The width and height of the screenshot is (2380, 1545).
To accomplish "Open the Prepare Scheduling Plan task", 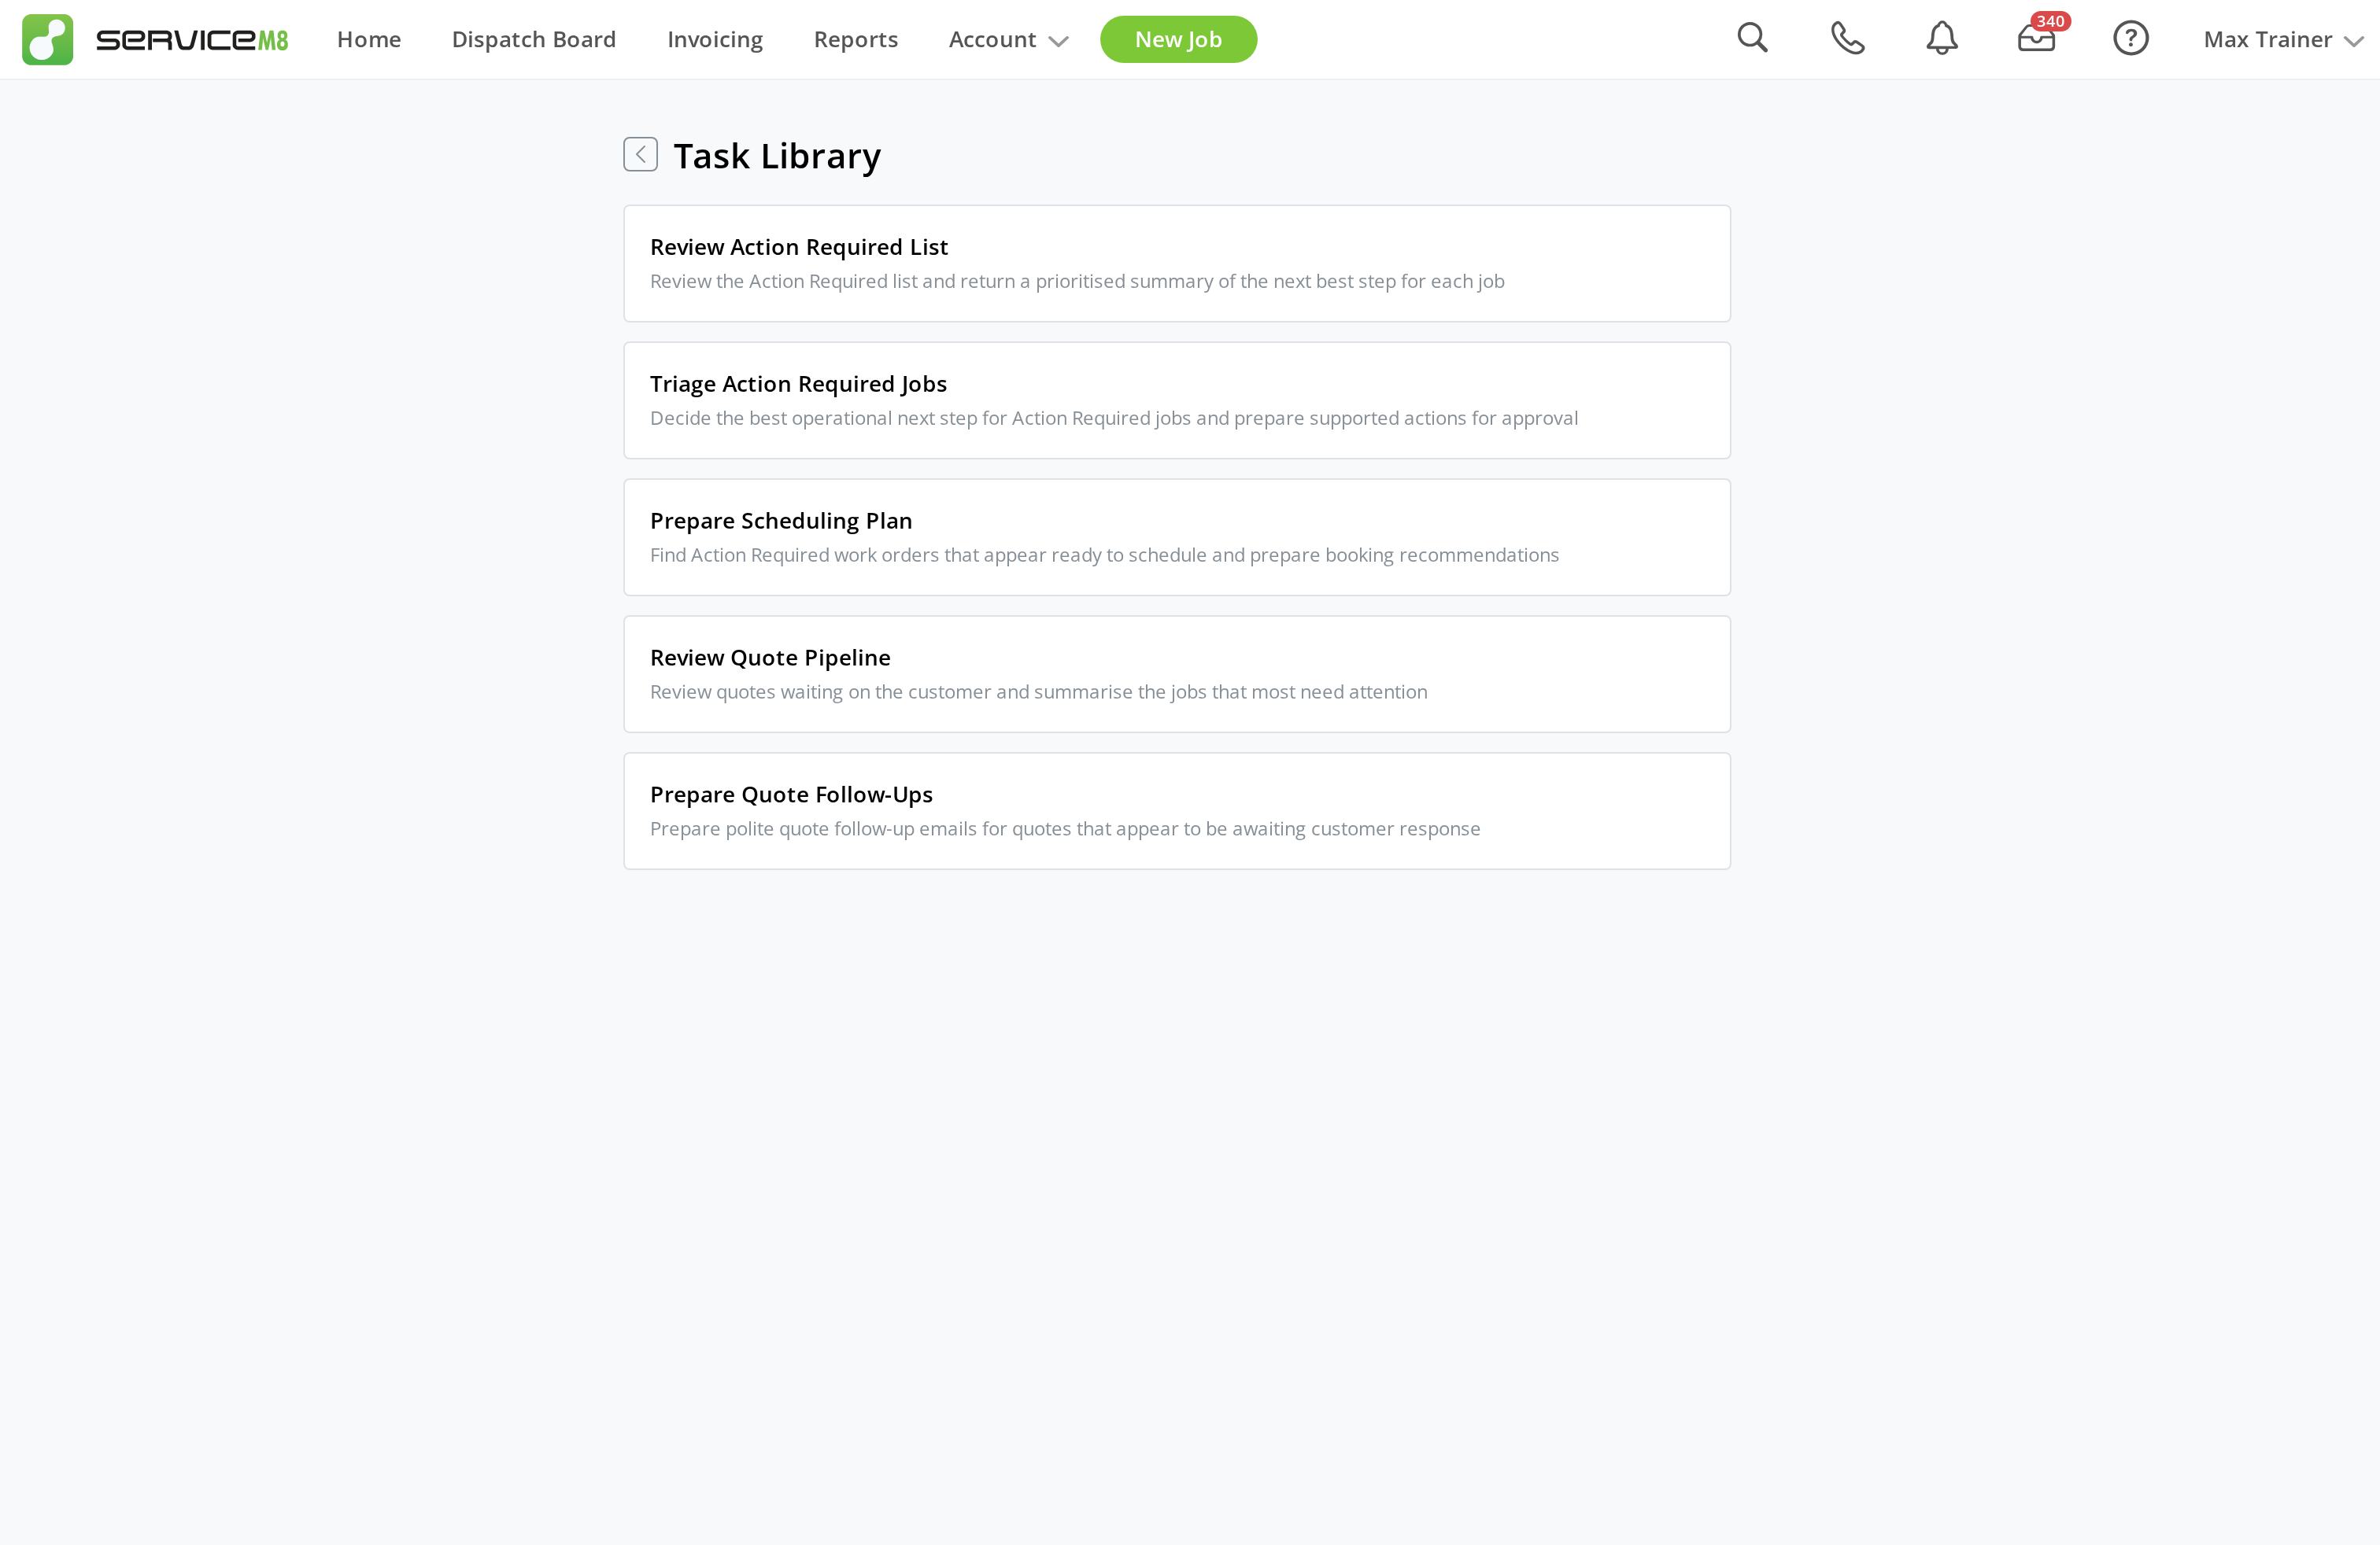I will (x=1176, y=537).
